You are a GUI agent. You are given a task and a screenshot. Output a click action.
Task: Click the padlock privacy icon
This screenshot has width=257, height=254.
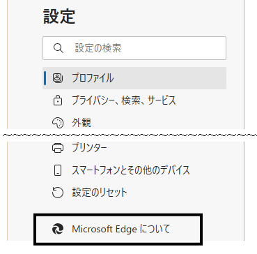(57, 100)
